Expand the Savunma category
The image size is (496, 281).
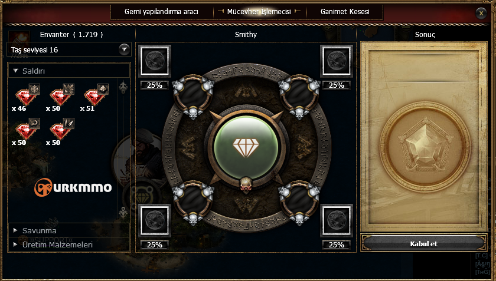point(69,230)
